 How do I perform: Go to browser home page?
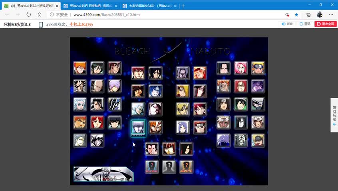point(40,15)
